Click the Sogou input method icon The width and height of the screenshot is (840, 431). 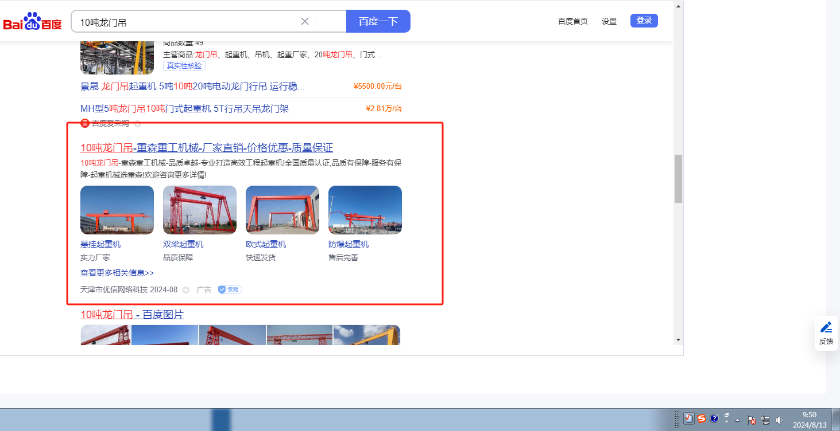(702, 418)
